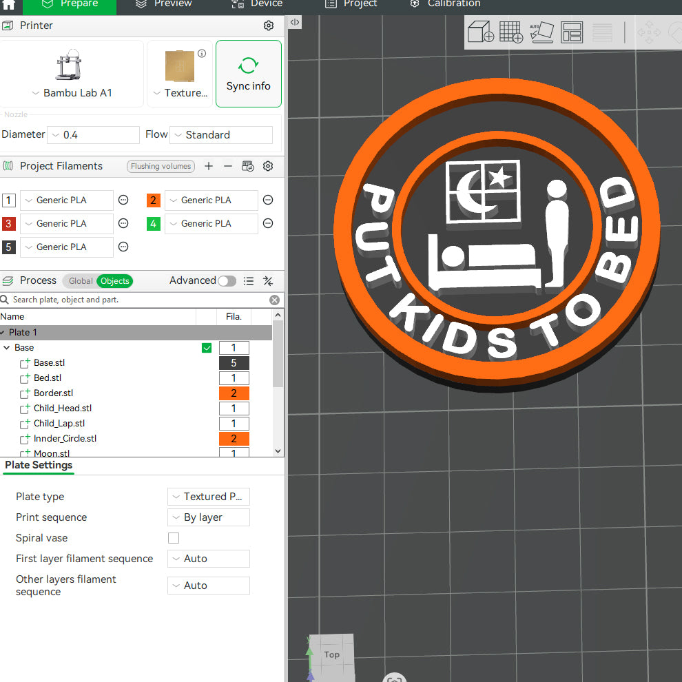This screenshot has height=682, width=682.
Task: Collapse the Base object tree node
Action: click(7, 348)
